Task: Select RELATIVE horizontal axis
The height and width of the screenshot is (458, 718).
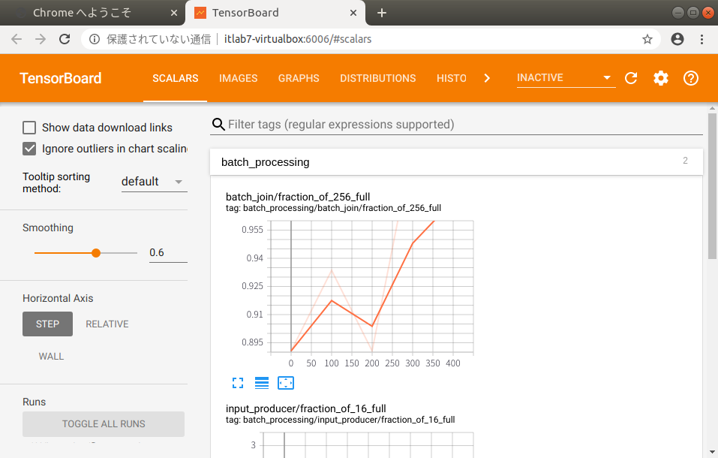Action: [x=107, y=324]
